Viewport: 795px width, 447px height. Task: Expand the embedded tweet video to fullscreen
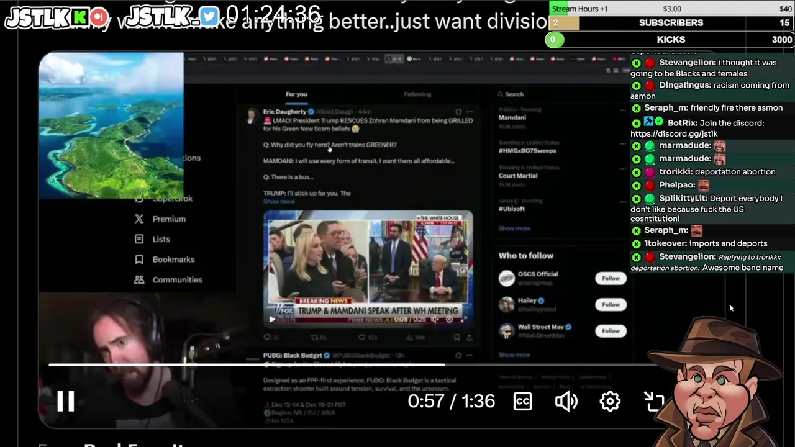pos(464,319)
